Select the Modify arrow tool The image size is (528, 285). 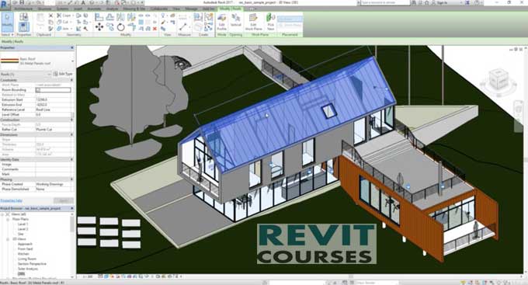tap(8, 22)
